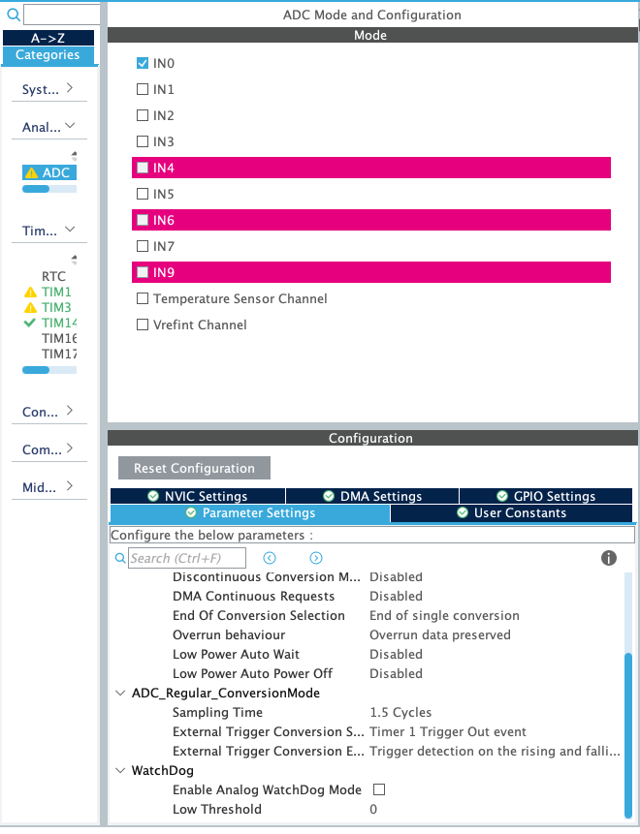Click the info icon in parameter settings
This screenshot has height=834, width=640.
tap(609, 558)
